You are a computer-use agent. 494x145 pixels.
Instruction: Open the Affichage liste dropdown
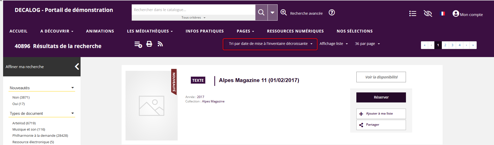333,44
